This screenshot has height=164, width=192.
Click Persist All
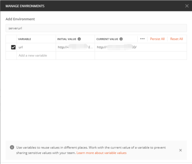[x=157, y=39]
